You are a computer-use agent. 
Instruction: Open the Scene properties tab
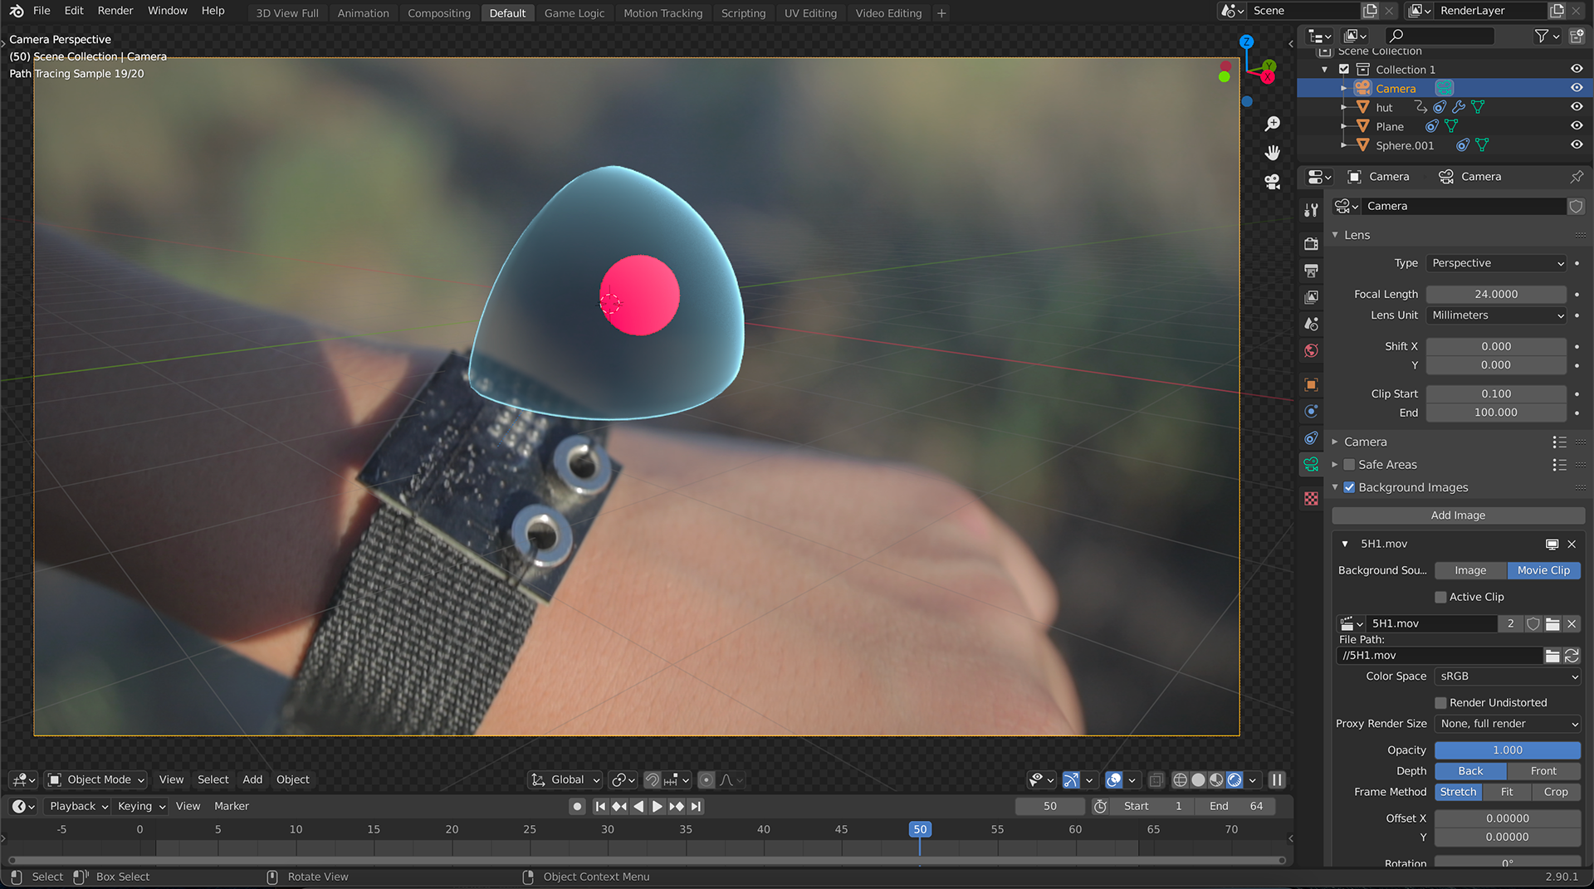point(1311,324)
